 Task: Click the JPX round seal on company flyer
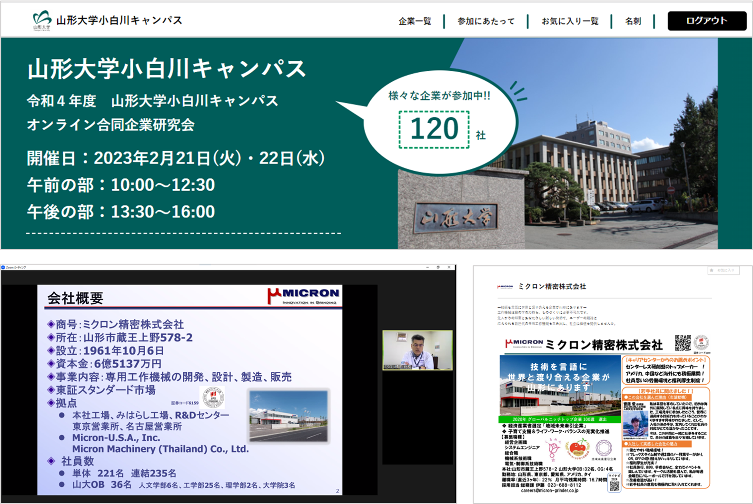701,343
